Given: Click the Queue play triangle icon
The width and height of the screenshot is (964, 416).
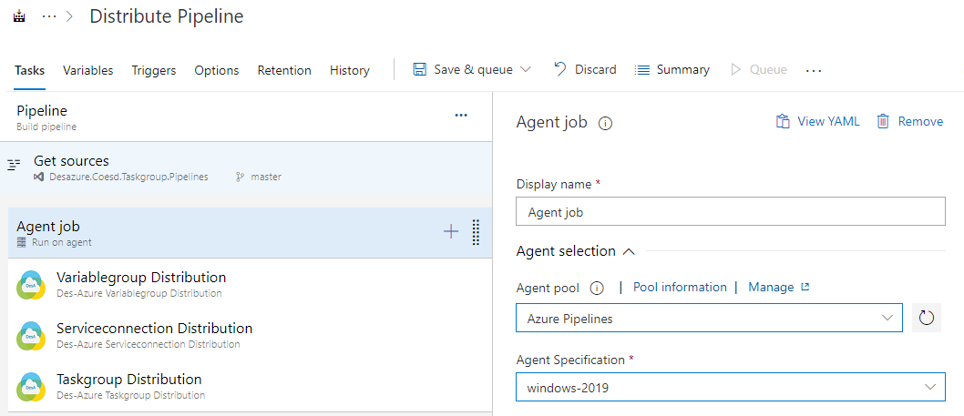Looking at the screenshot, I should (735, 69).
